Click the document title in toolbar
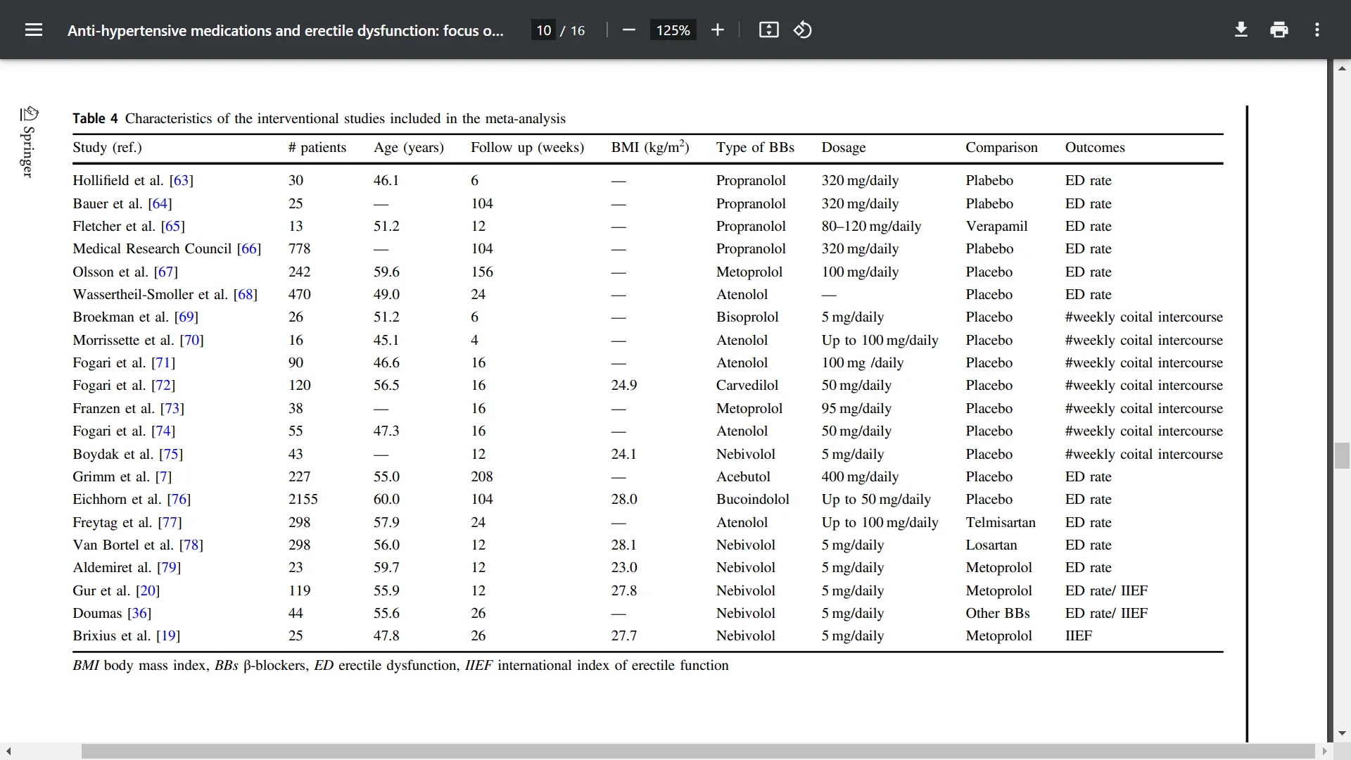1351x760 pixels. coord(286,30)
